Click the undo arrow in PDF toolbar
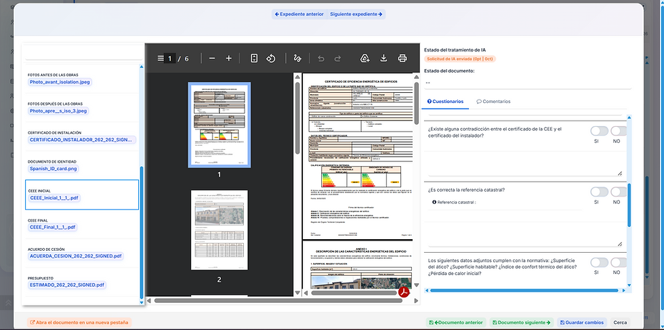The height and width of the screenshot is (330, 664). 321,58
